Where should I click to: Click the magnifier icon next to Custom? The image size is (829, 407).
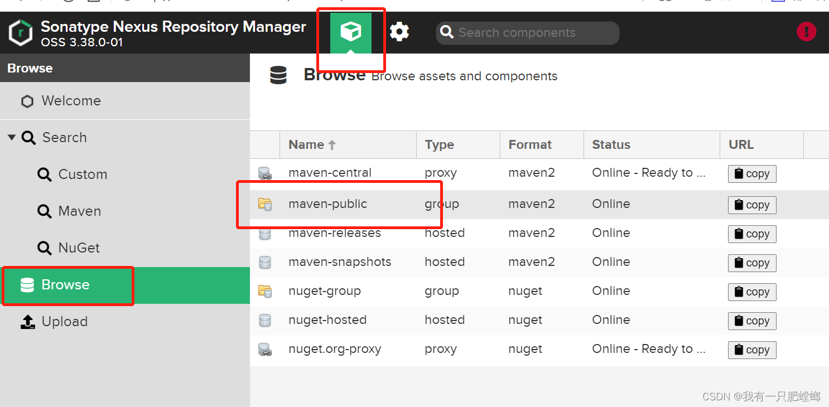[45, 175]
